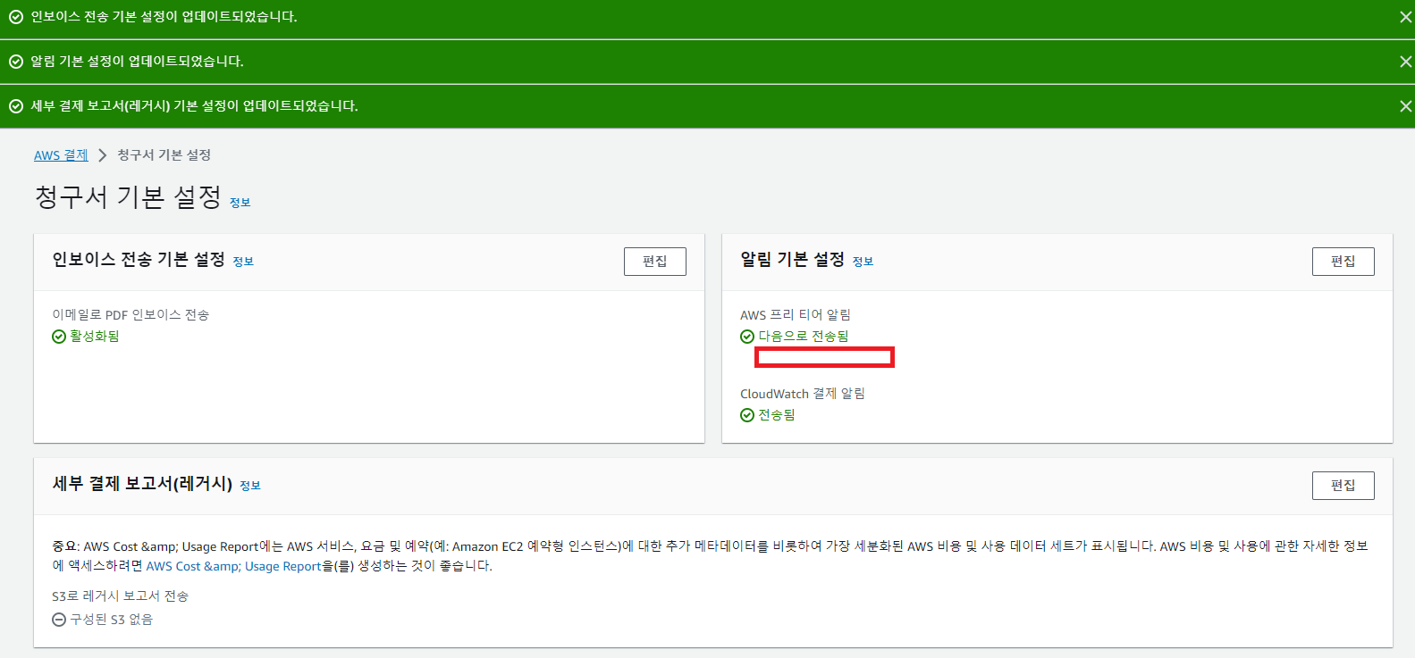Click the 세부 결제 보고서(레거시) panel heading
Viewport: 1415px width, 658px height.
click(142, 484)
